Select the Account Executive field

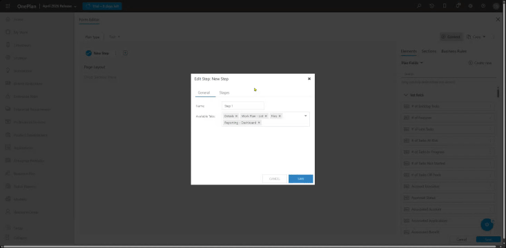tap(448, 187)
